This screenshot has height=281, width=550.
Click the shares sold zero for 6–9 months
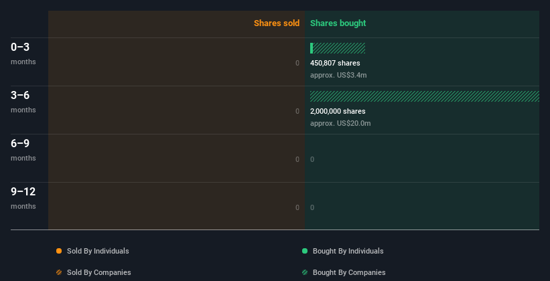297,159
